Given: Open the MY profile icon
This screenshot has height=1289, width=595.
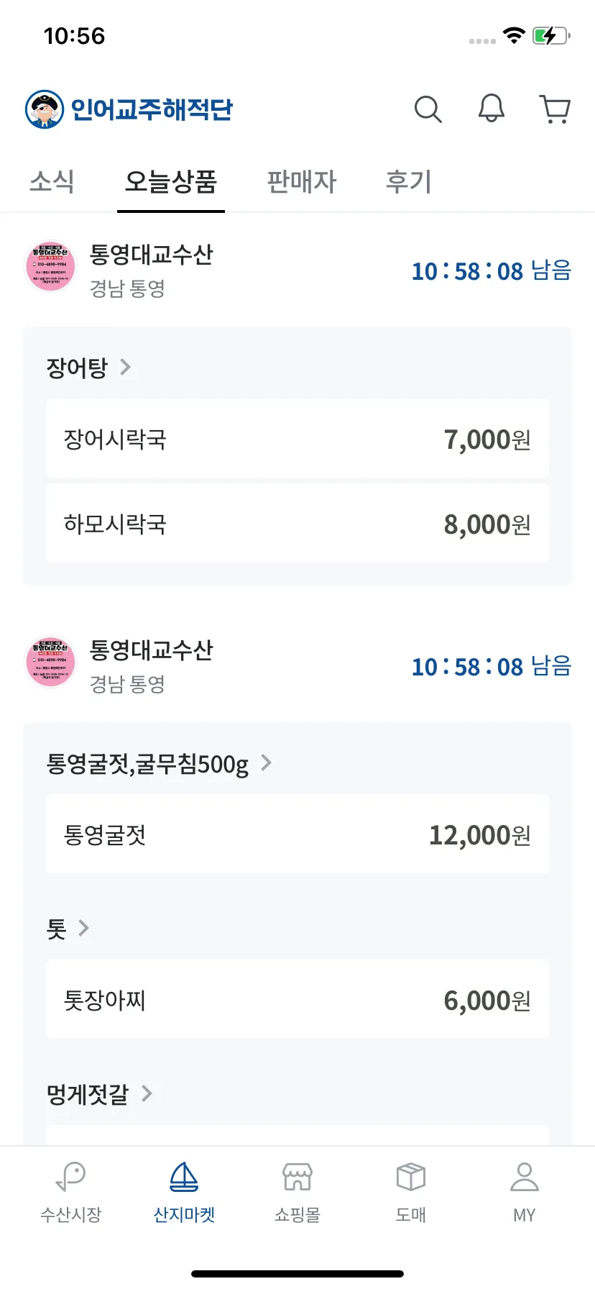Looking at the screenshot, I should (525, 1178).
